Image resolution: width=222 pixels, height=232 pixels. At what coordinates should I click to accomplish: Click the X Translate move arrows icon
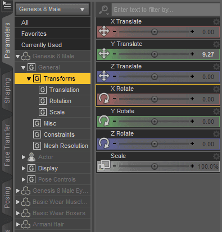point(104,31)
